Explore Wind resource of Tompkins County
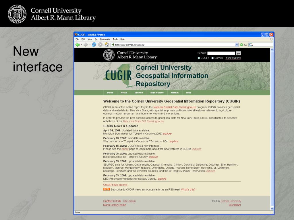294x220 pixels. (x=174, y=142)
